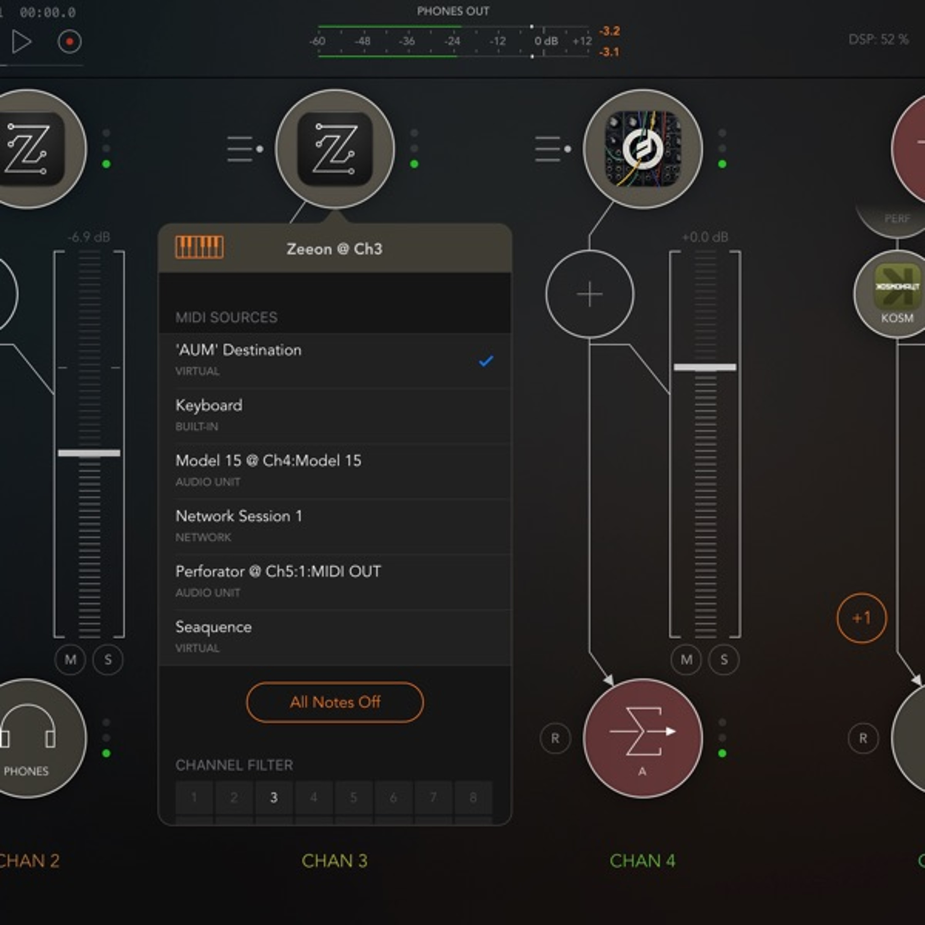Open the MIDI routing icon for CHAN 3
The width and height of the screenshot is (925, 925).
point(245,149)
